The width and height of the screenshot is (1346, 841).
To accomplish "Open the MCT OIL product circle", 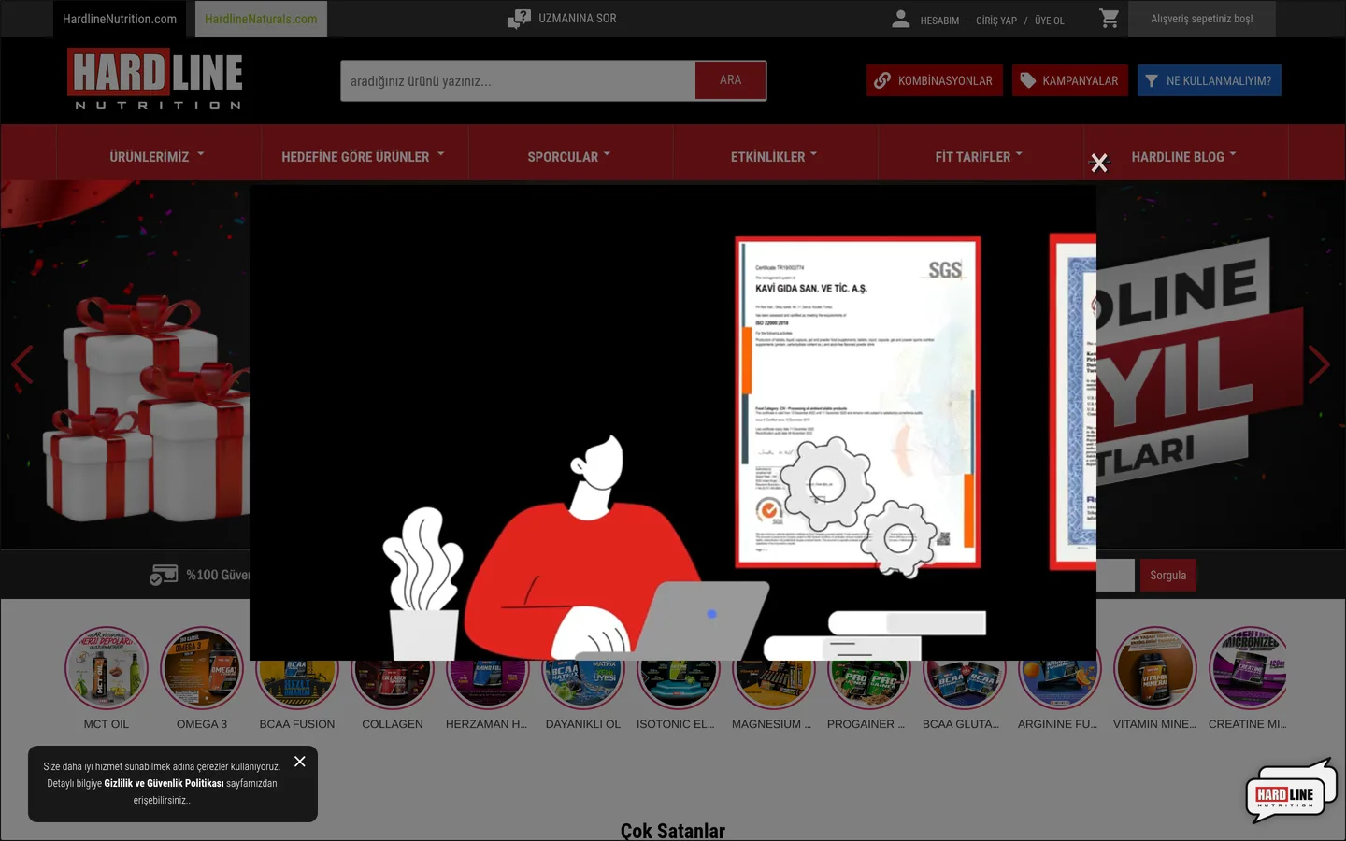I will [107, 668].
